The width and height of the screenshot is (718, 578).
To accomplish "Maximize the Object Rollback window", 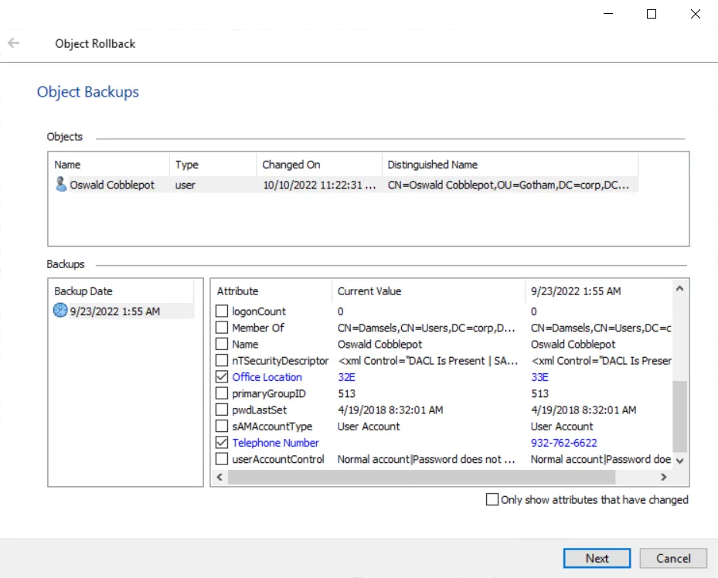I will pyautogui.click(x=651, y=14).
